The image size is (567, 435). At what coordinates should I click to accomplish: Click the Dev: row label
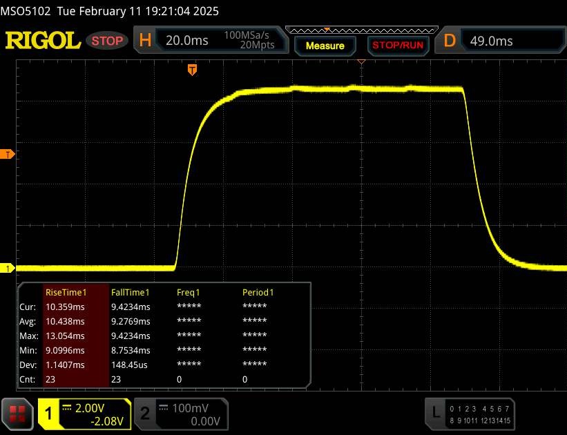(x=28, y=365)
